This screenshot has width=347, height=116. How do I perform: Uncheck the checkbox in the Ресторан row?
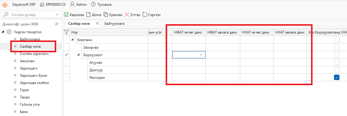tap(337, 77)
